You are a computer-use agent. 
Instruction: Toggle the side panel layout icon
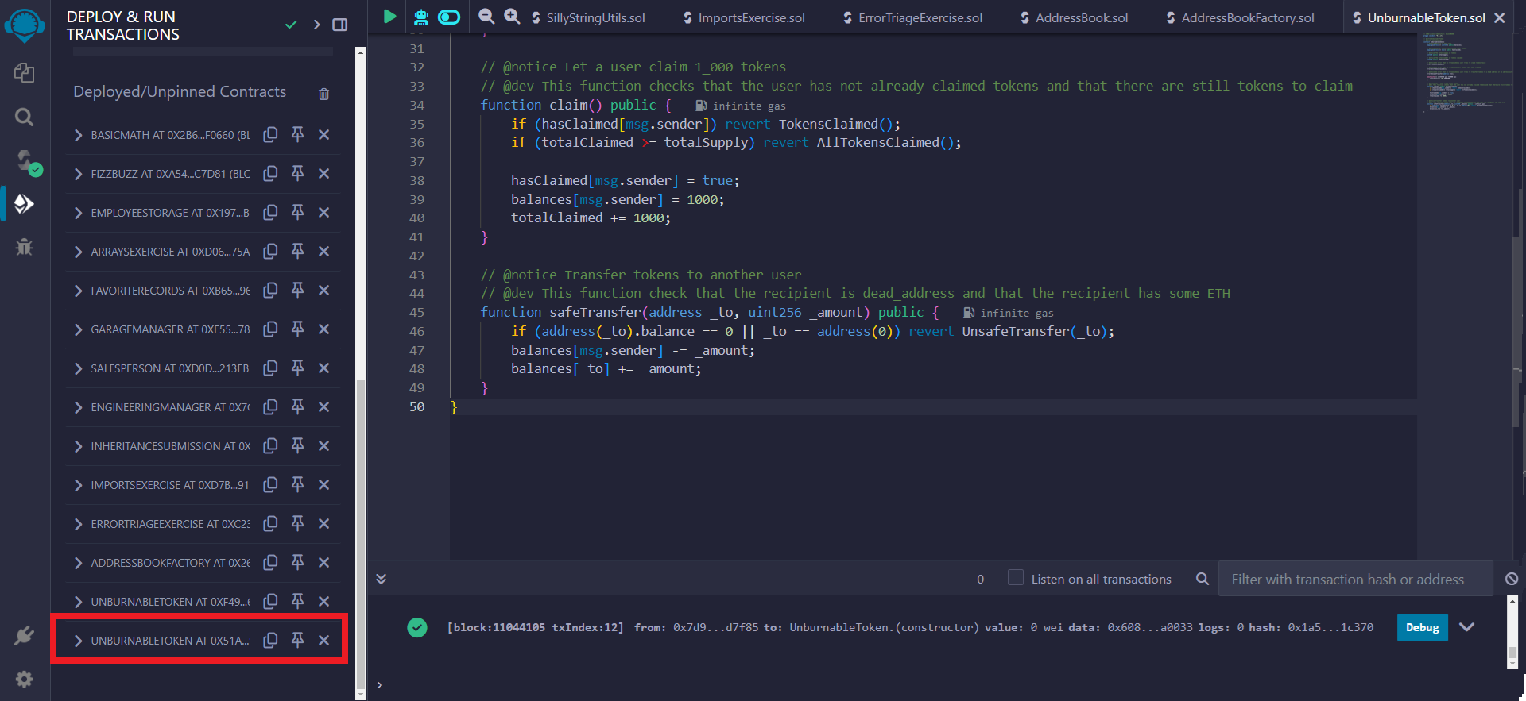(340, 25)
